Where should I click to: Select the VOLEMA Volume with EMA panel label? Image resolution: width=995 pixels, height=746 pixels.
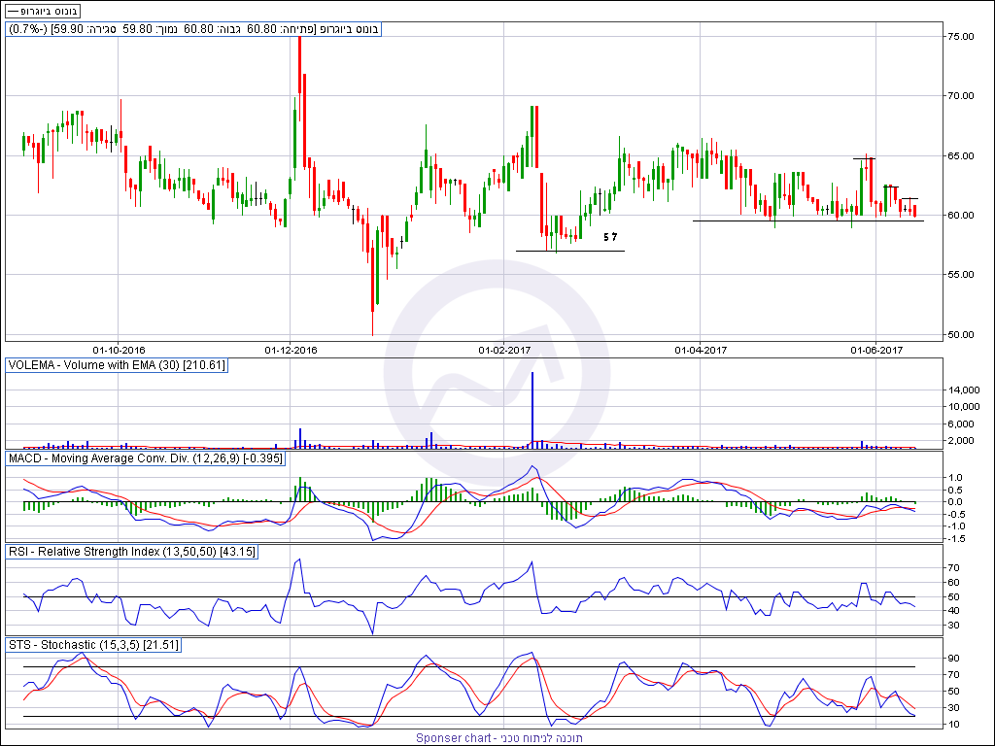pos(117,366)
